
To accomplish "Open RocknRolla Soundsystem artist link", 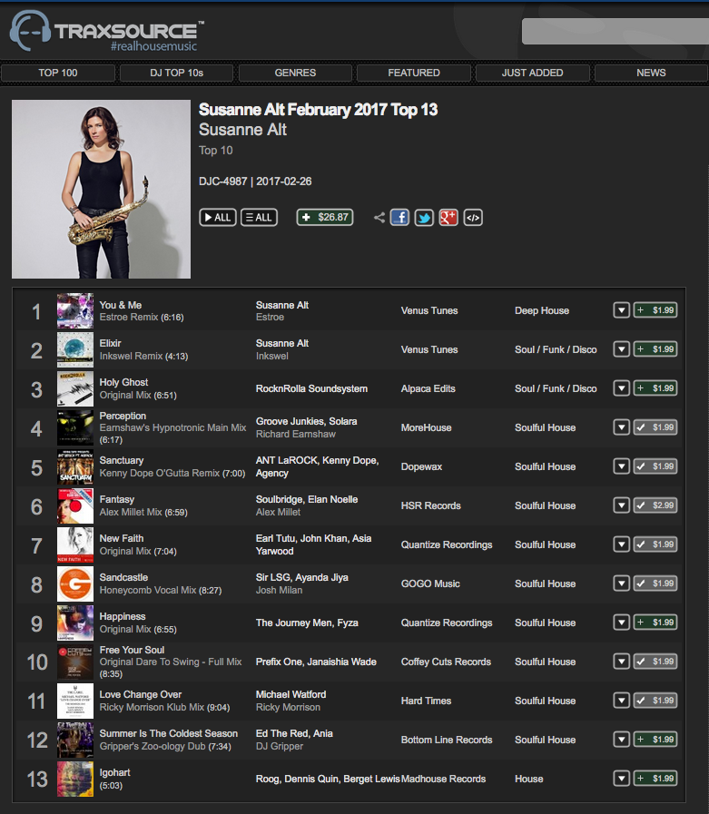I will (x=311, y=388).
